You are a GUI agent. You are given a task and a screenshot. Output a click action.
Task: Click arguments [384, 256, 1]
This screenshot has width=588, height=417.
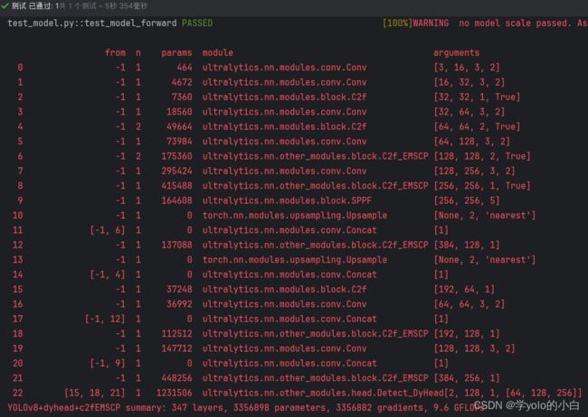point(467,377)
